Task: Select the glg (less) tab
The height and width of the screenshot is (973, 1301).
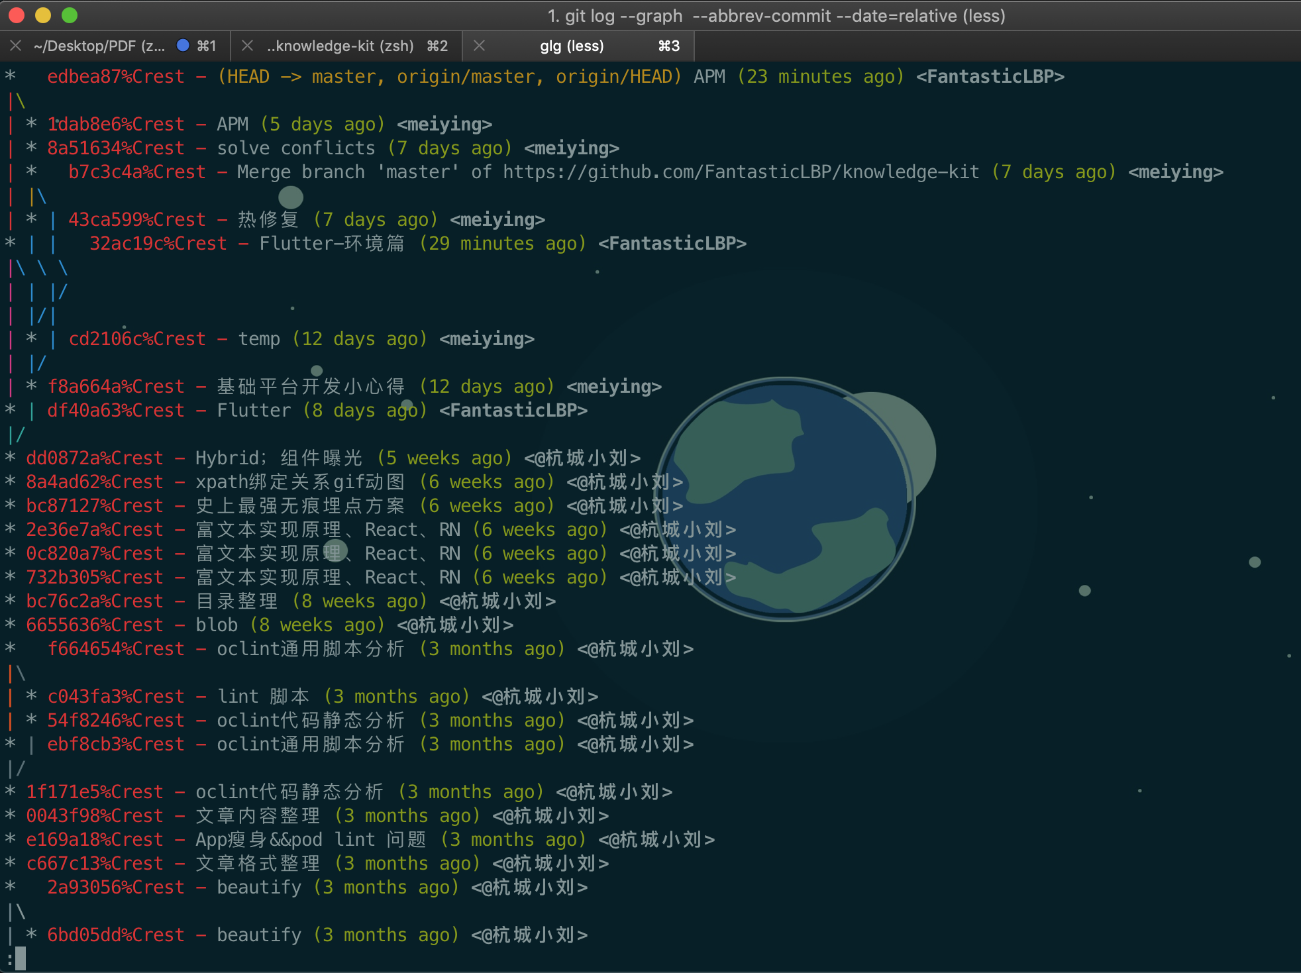Action: coord(571,46)
